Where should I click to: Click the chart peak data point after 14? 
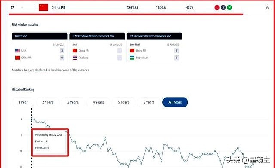pos(105,138)
